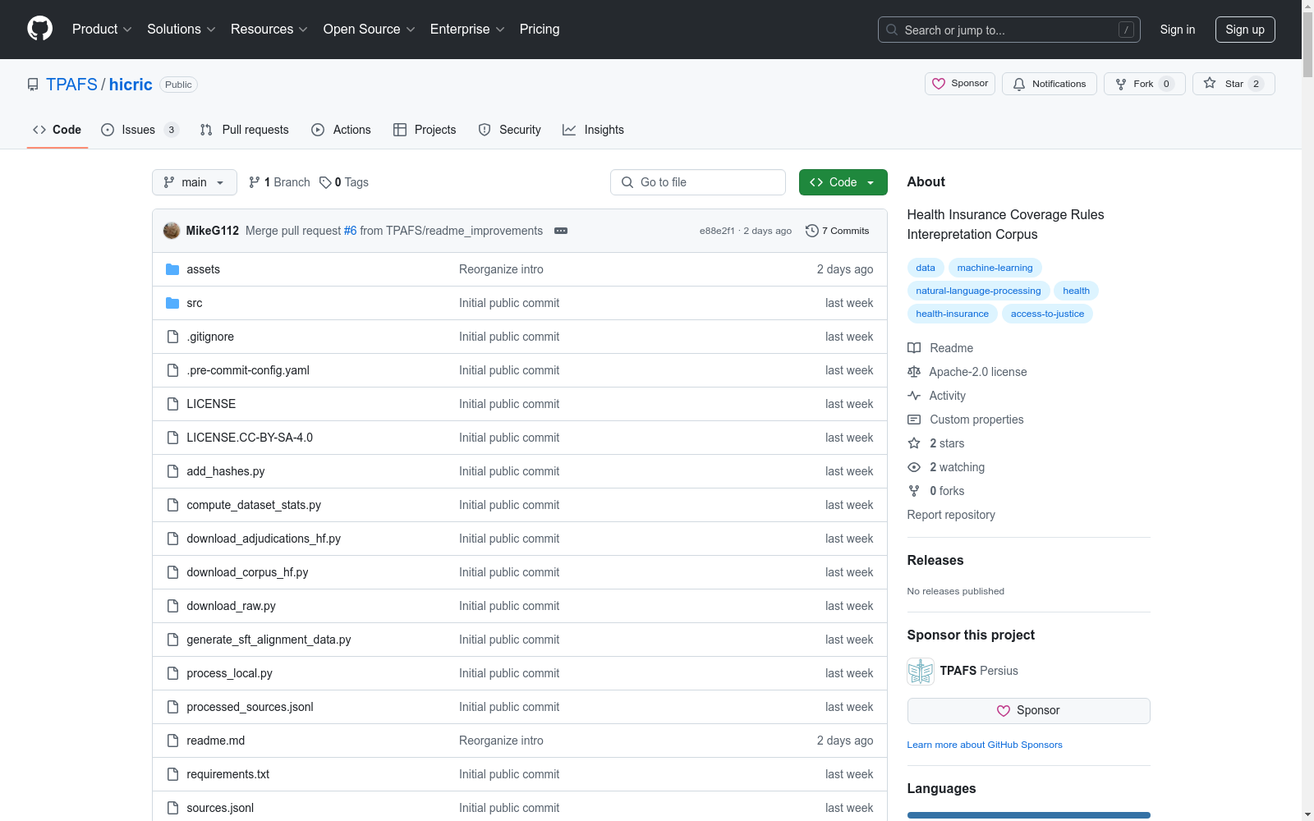This screenshot has height=821, width=1314.
Task: Click the TPAFS sponsor avatar
Action: click(x=921, y=672)
